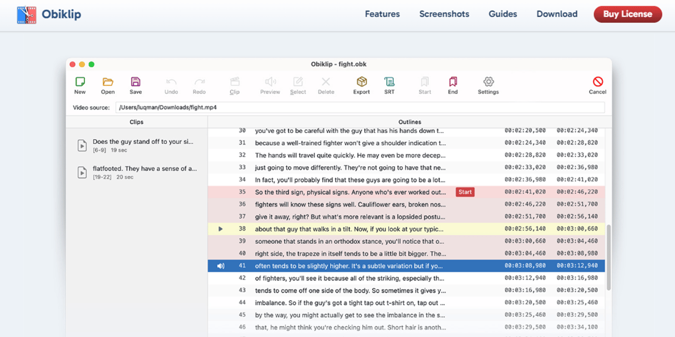Image resolution: width=675 pixels, height=337 pixels.
Task: Click the Video source path field
Action: pyautogui.click(x=360, y=107)
